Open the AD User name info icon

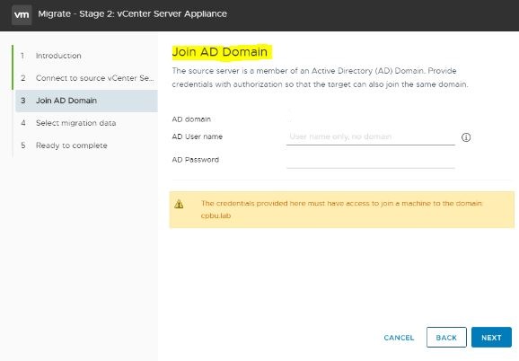[x=466, y=137]
